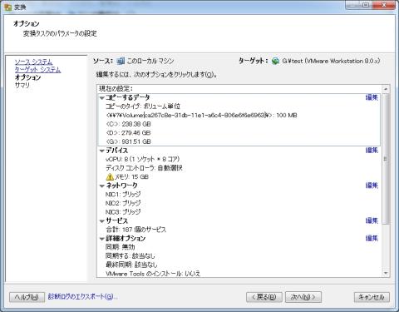Select the 同期する: 該当なし row
Image resolution: width=399 pixels, height=312 pixels.
(130, 256)
